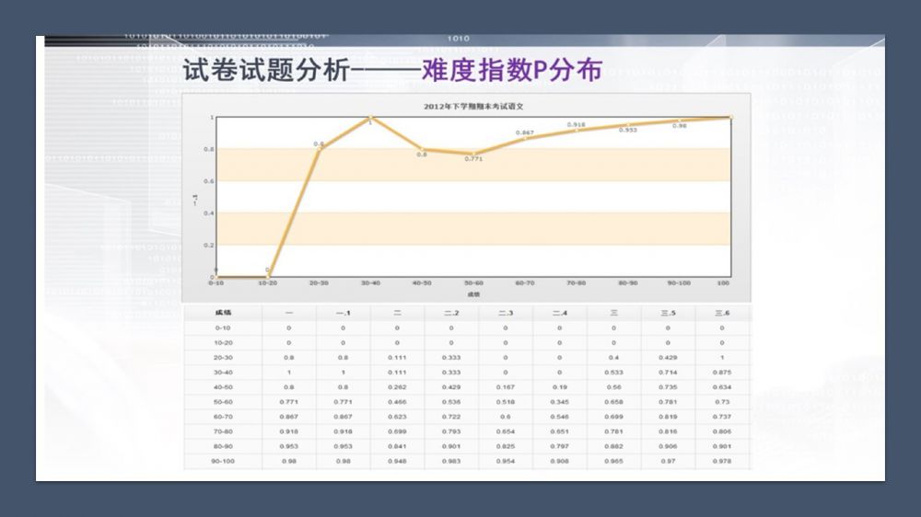Click the 60-70 x-axis label on chart
The width and height of the screenshot is (921, 517).
[x=525, y=283]
